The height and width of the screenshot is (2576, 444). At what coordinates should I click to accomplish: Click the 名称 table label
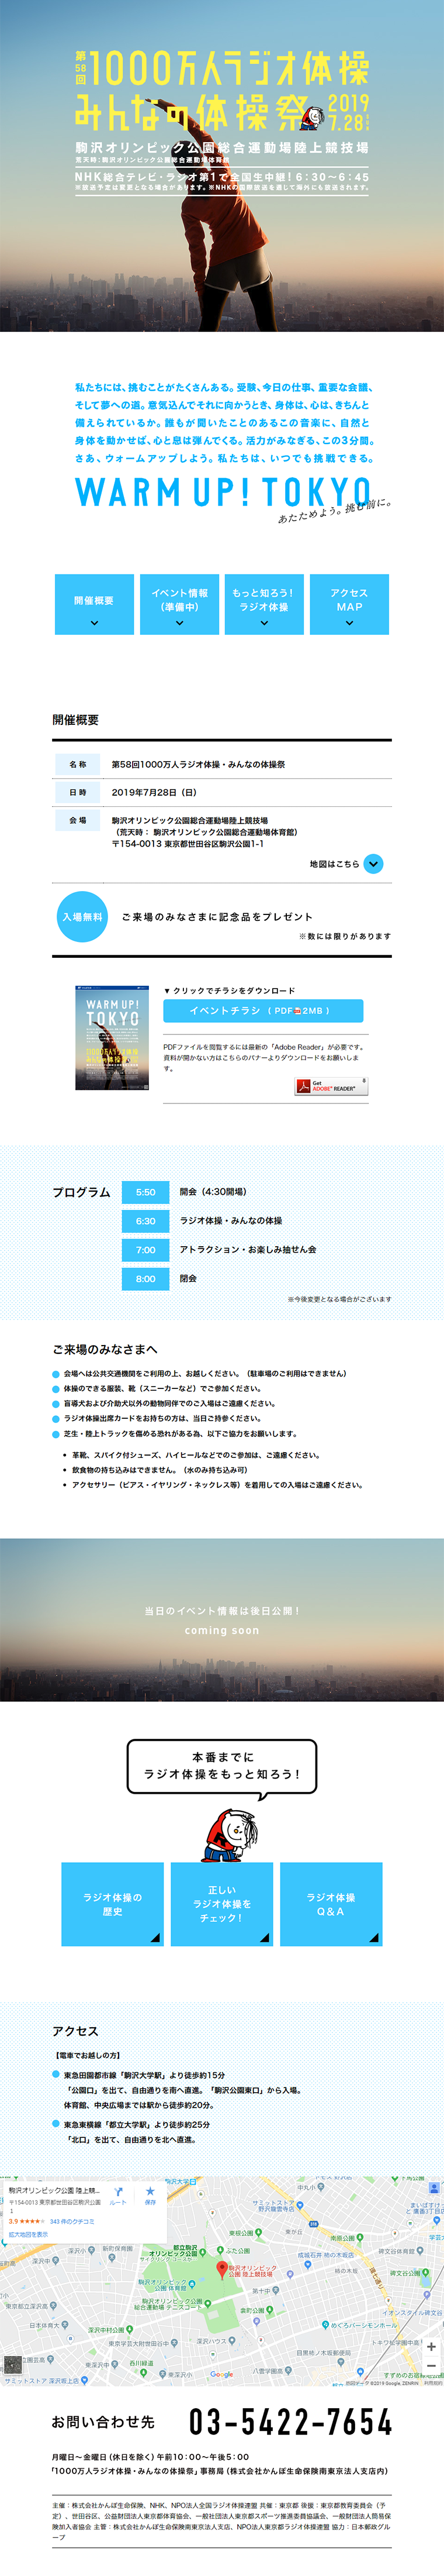(x=78, y=765)
